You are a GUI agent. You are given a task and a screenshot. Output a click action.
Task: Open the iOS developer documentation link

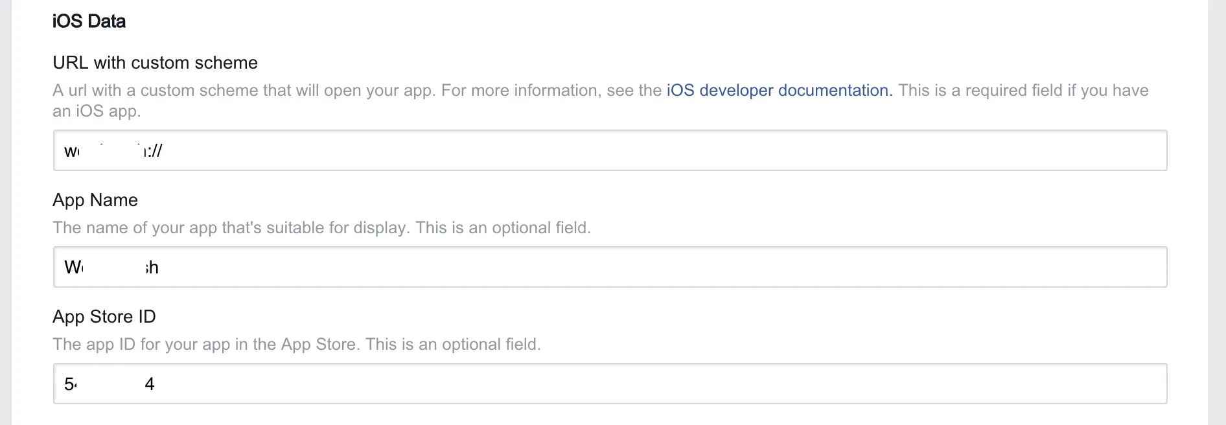pos(779,90)
